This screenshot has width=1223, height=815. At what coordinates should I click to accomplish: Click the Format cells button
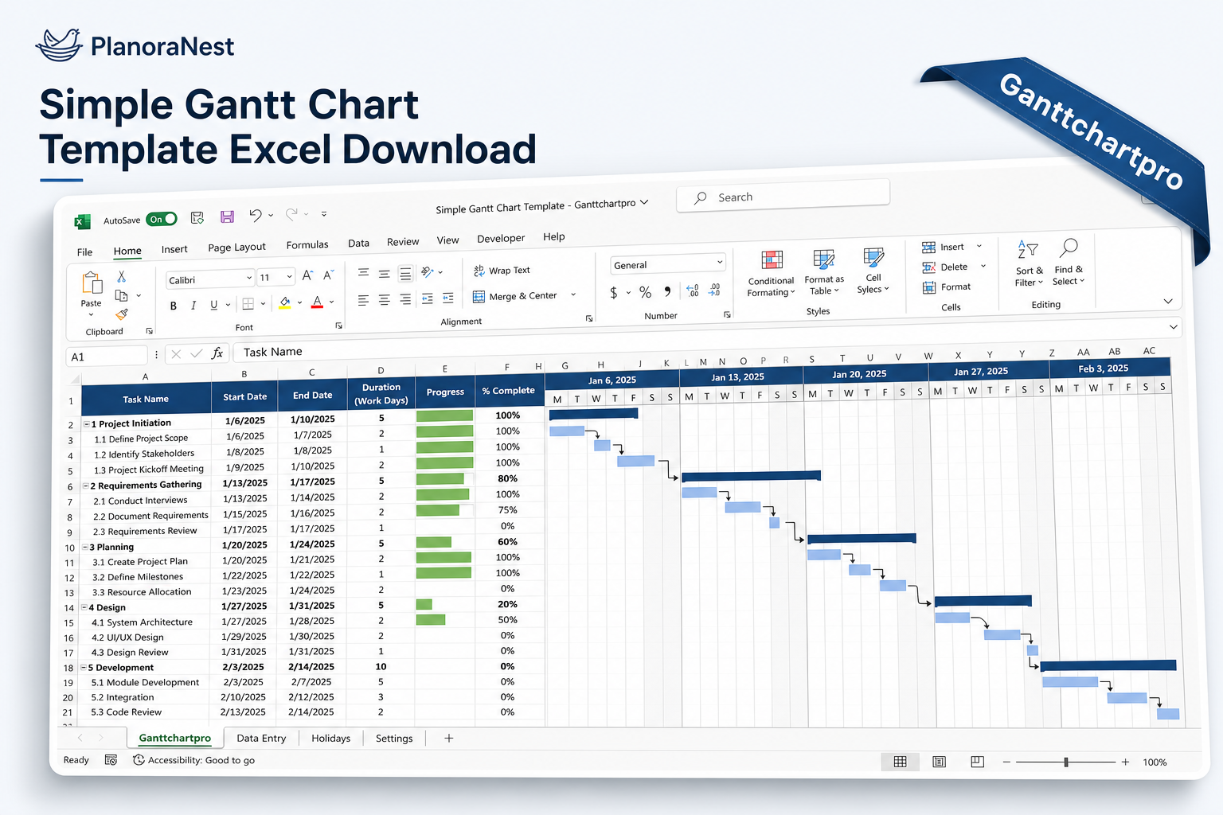click(x=947, y=287)
